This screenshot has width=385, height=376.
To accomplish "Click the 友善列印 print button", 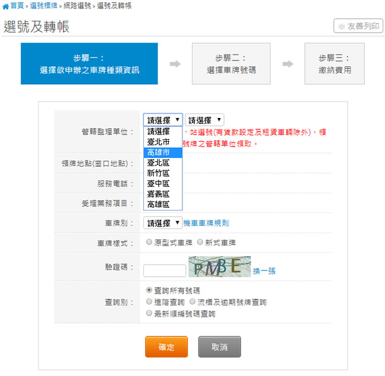I will (358, 26).
